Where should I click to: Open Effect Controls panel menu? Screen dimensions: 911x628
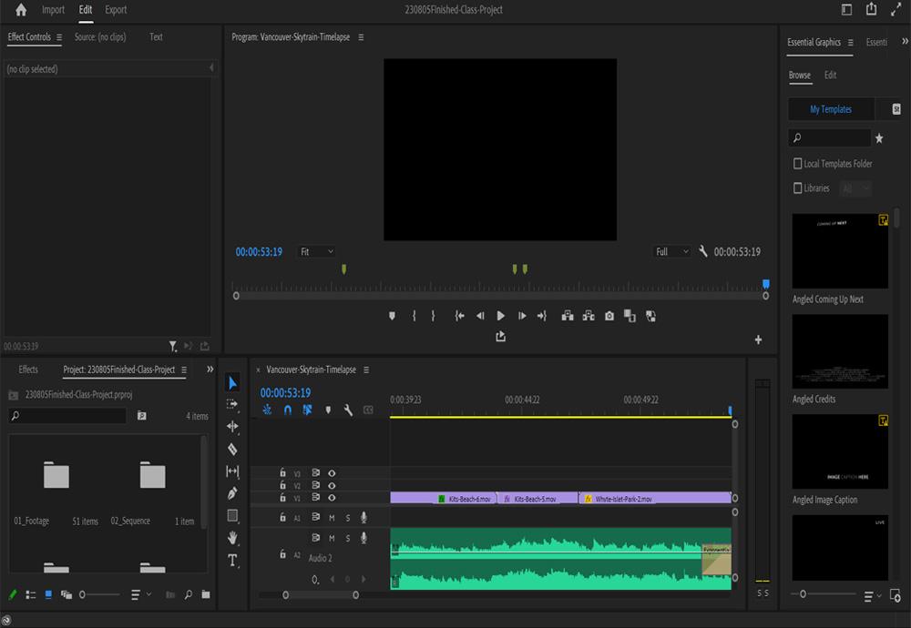point(59,37)
